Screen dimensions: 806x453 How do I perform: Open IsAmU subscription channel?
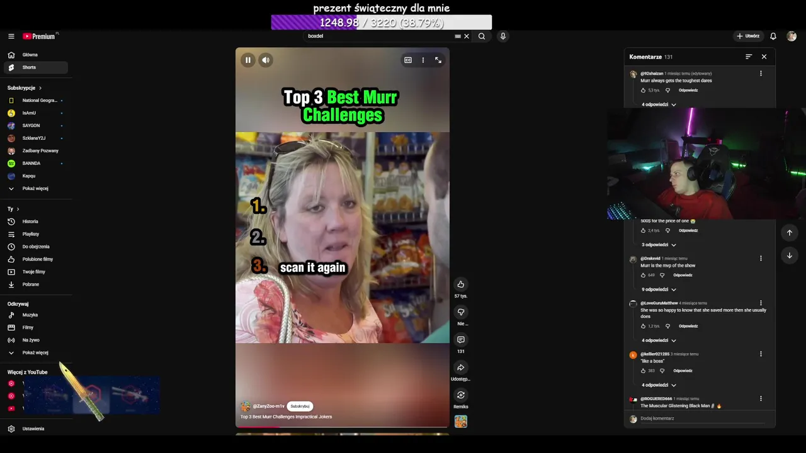click(36, 113)
